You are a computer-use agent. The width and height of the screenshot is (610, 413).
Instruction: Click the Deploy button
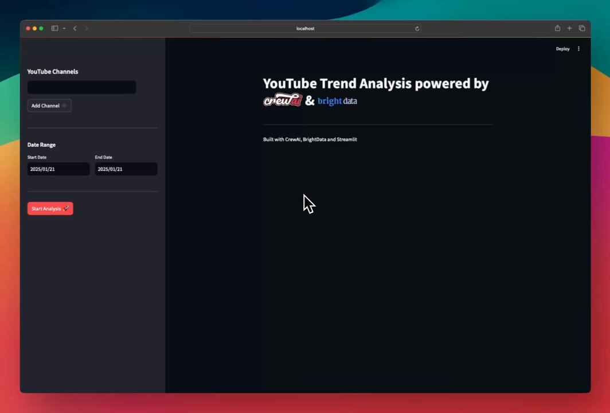click(562, 49)
